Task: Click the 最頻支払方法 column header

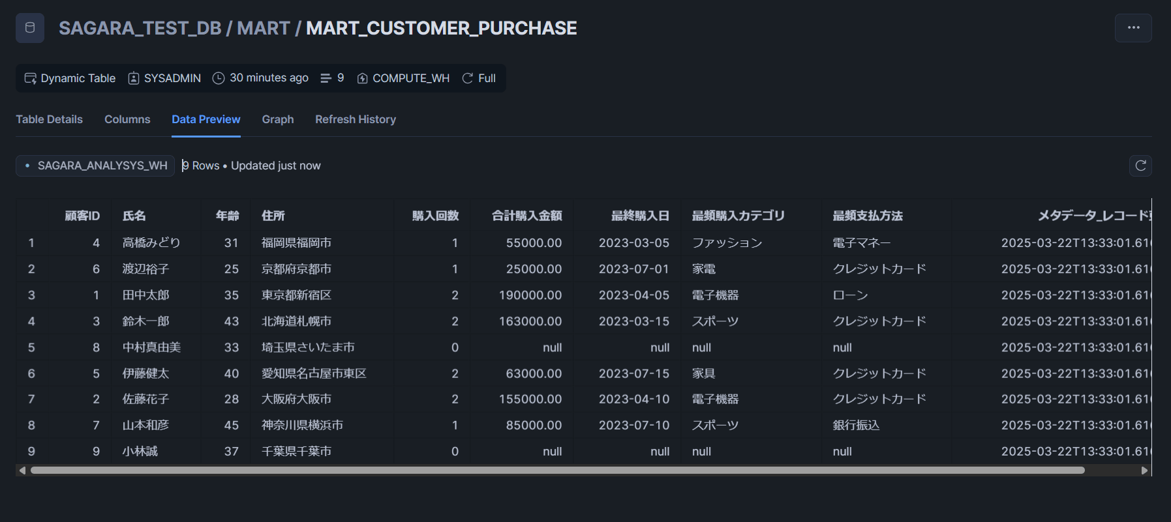Action: 868,216
